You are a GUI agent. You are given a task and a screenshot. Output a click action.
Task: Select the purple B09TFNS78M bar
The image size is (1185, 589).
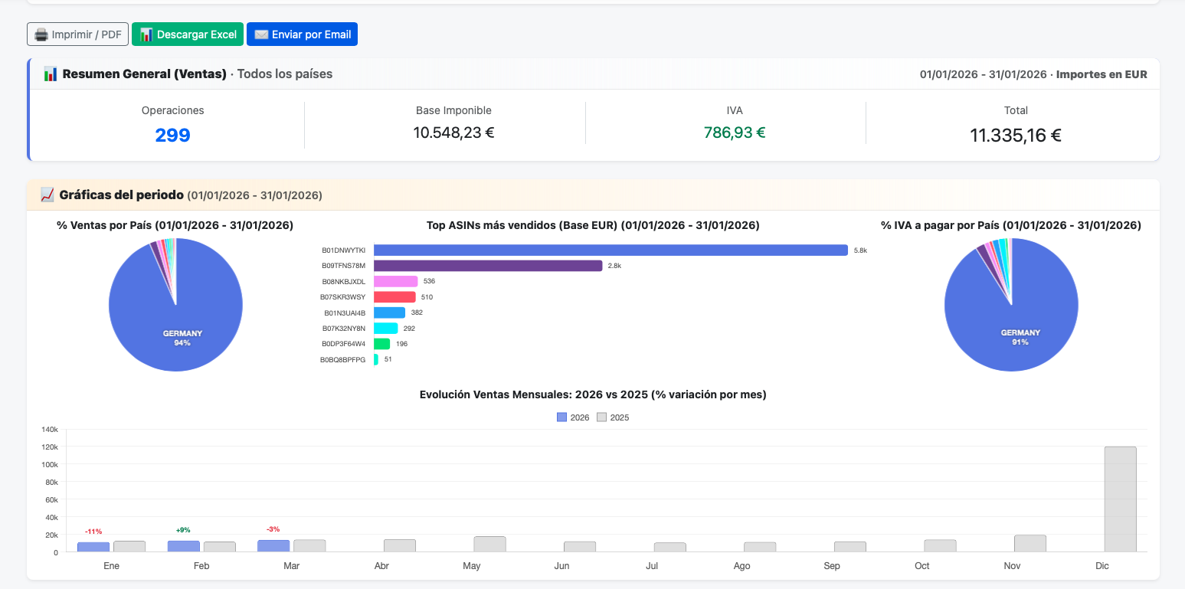point(488,266)
